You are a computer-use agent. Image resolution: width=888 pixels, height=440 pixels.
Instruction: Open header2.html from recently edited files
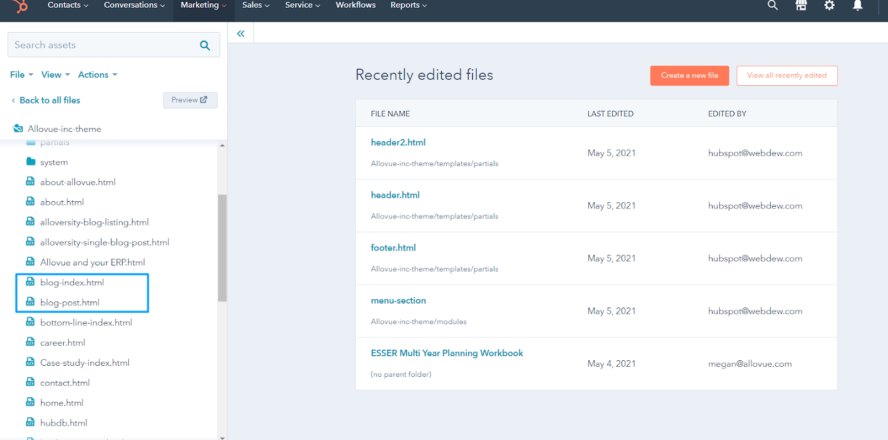(398, 142)
